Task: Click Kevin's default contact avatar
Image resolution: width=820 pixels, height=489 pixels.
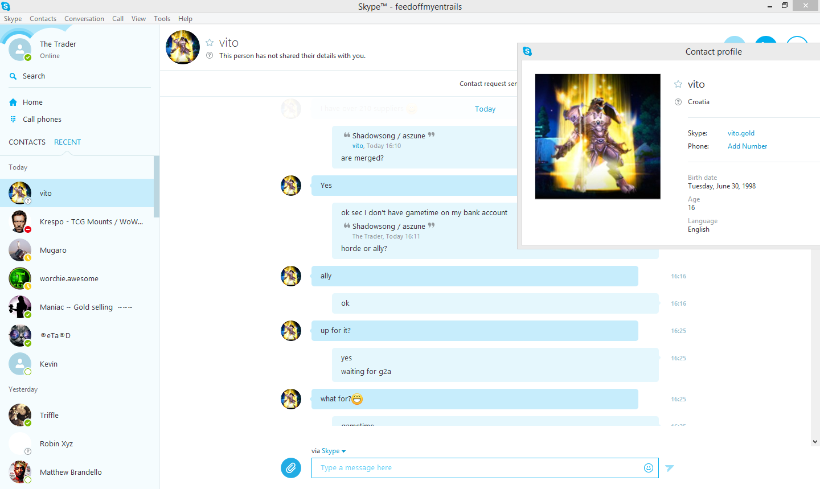Action: point(20,364)
